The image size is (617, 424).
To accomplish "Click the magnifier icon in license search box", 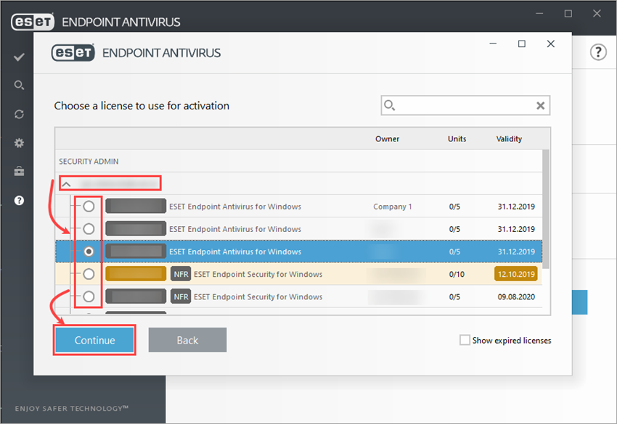I will pos(389,105).
